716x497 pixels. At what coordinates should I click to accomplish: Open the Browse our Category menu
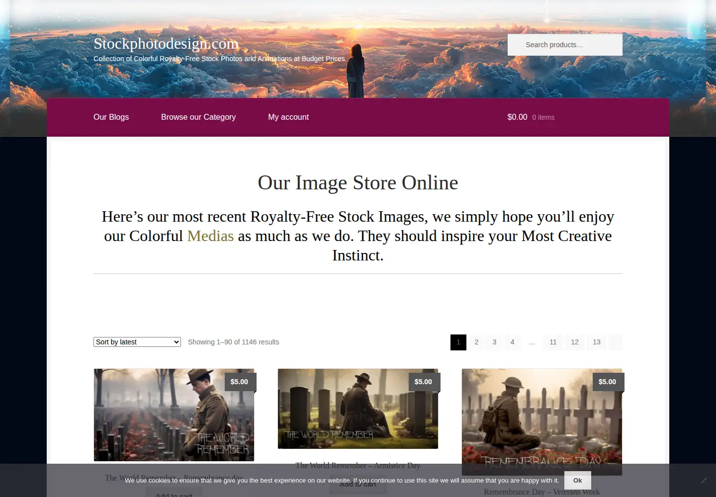[x=198, y=117]
